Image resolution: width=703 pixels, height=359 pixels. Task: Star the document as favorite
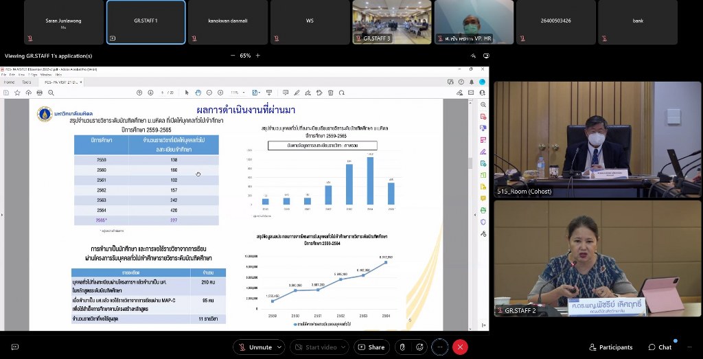click(17, 93)
